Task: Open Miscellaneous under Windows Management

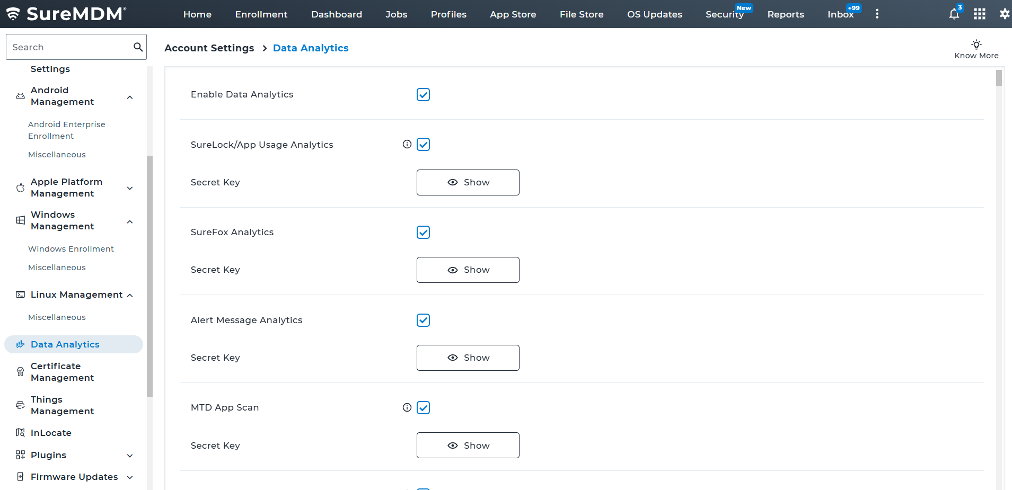Action: 57,268
